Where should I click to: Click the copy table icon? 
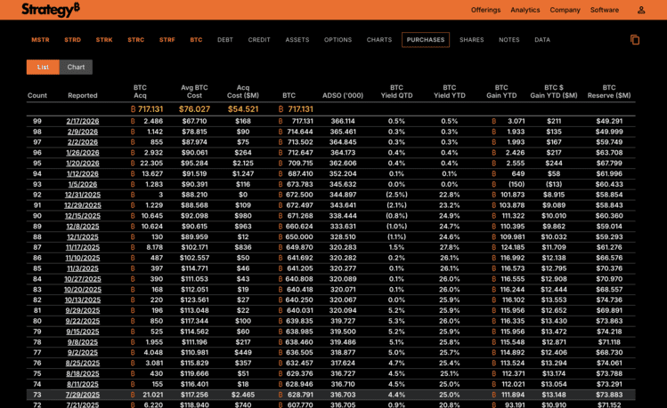(635, 40)
